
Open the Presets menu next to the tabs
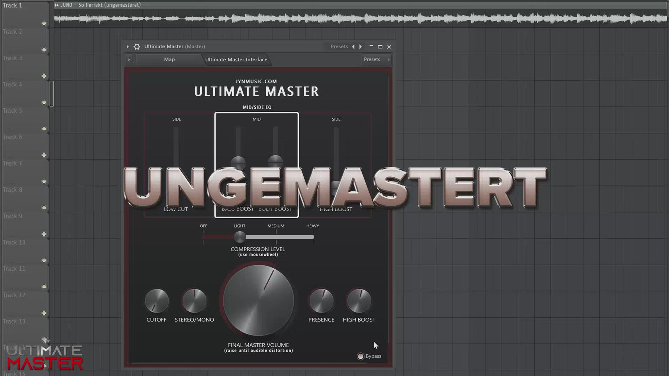click(x=372, y=59)
